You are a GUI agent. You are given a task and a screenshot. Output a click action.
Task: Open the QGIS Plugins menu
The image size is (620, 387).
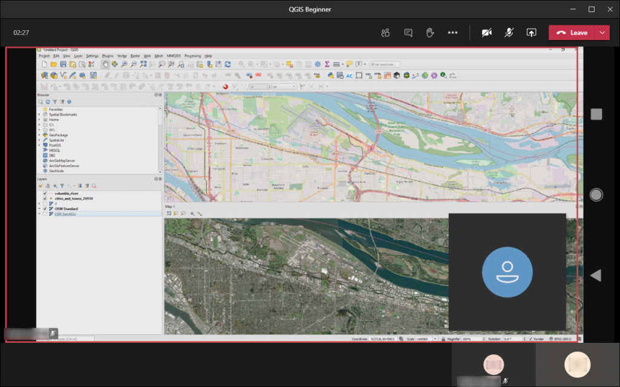pos(108,56)
